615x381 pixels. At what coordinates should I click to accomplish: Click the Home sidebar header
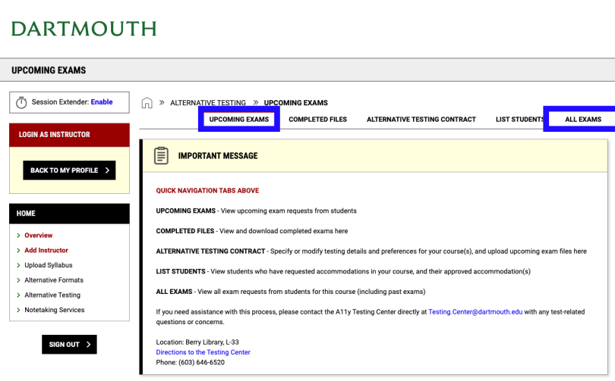pos(69,214)
